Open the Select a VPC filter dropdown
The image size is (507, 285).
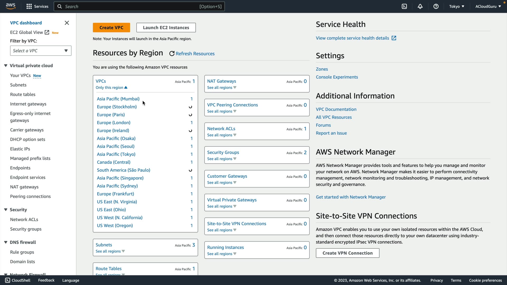[x=41, y=51]
